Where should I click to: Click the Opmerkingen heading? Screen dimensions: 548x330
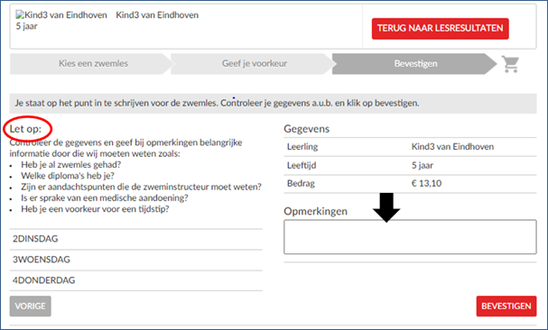[x=316, y=211]
